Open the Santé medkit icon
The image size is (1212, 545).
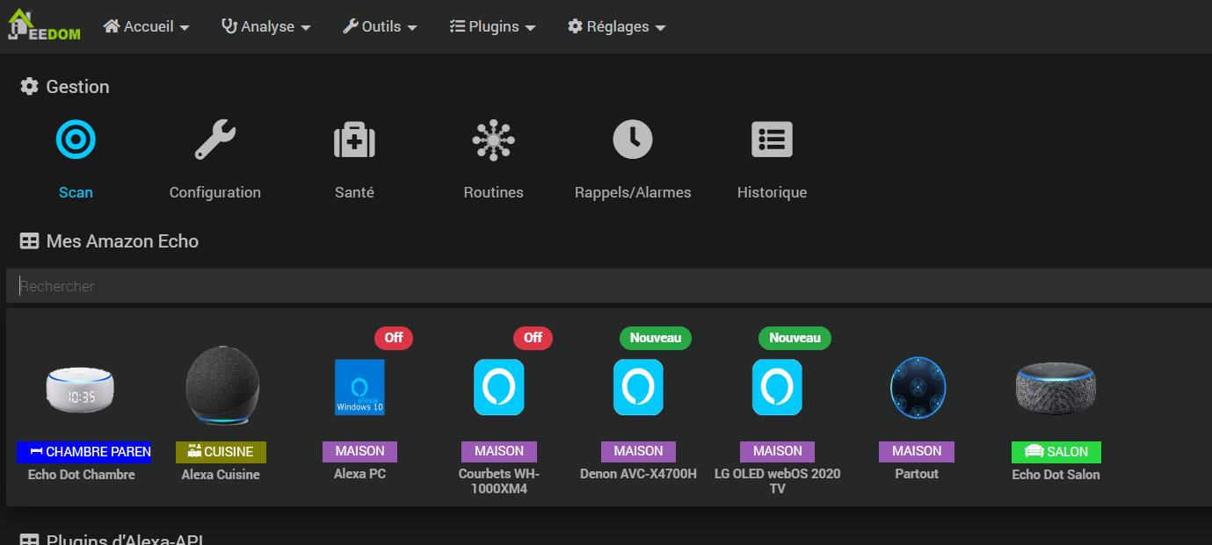point(354,140)
